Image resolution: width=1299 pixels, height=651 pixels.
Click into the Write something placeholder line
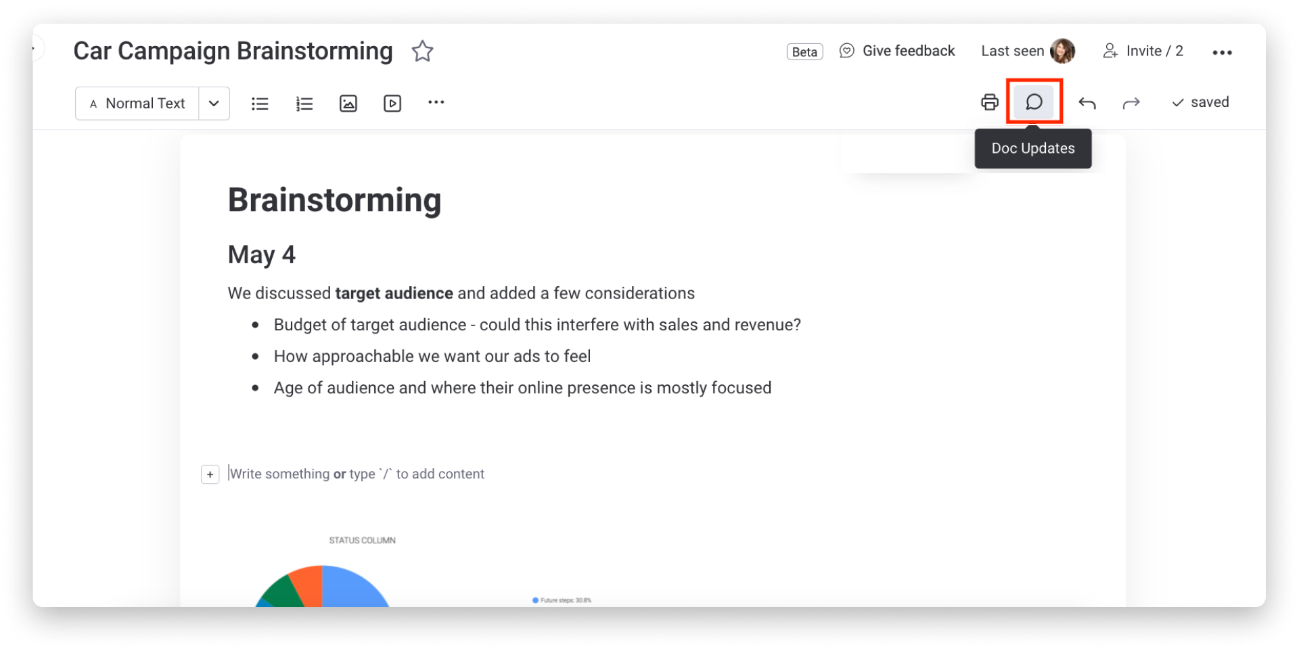(x=356, y=474)
